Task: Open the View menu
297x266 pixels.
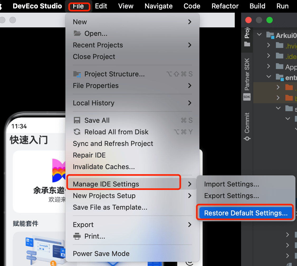Action: pyautogui.click(x=126, y=6)
